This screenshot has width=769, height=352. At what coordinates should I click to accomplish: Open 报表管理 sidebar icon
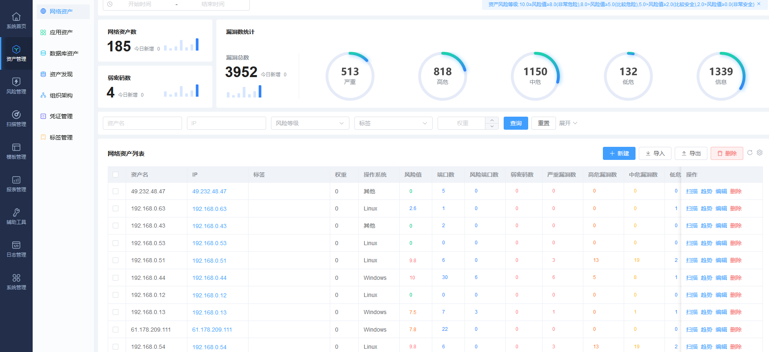pos(16,180)
